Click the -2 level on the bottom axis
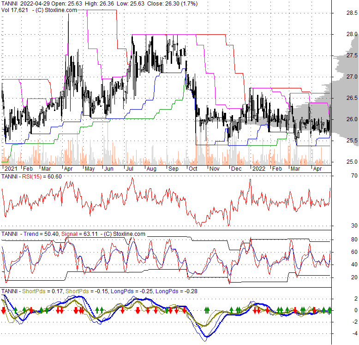359x345 pixels. coord(355,322)
